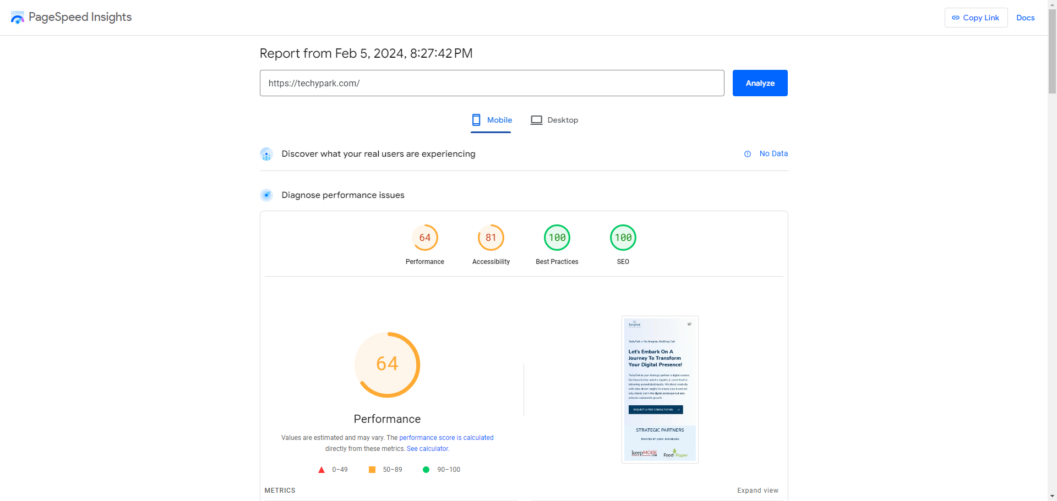
Task: Click the real users experience icon
Action: coord(266,154)
